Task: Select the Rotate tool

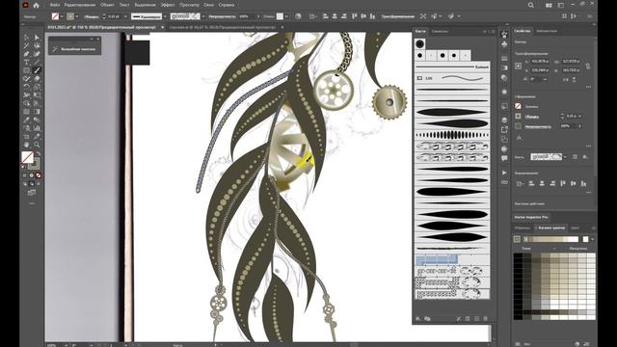Action: click(x=27, y=87)
